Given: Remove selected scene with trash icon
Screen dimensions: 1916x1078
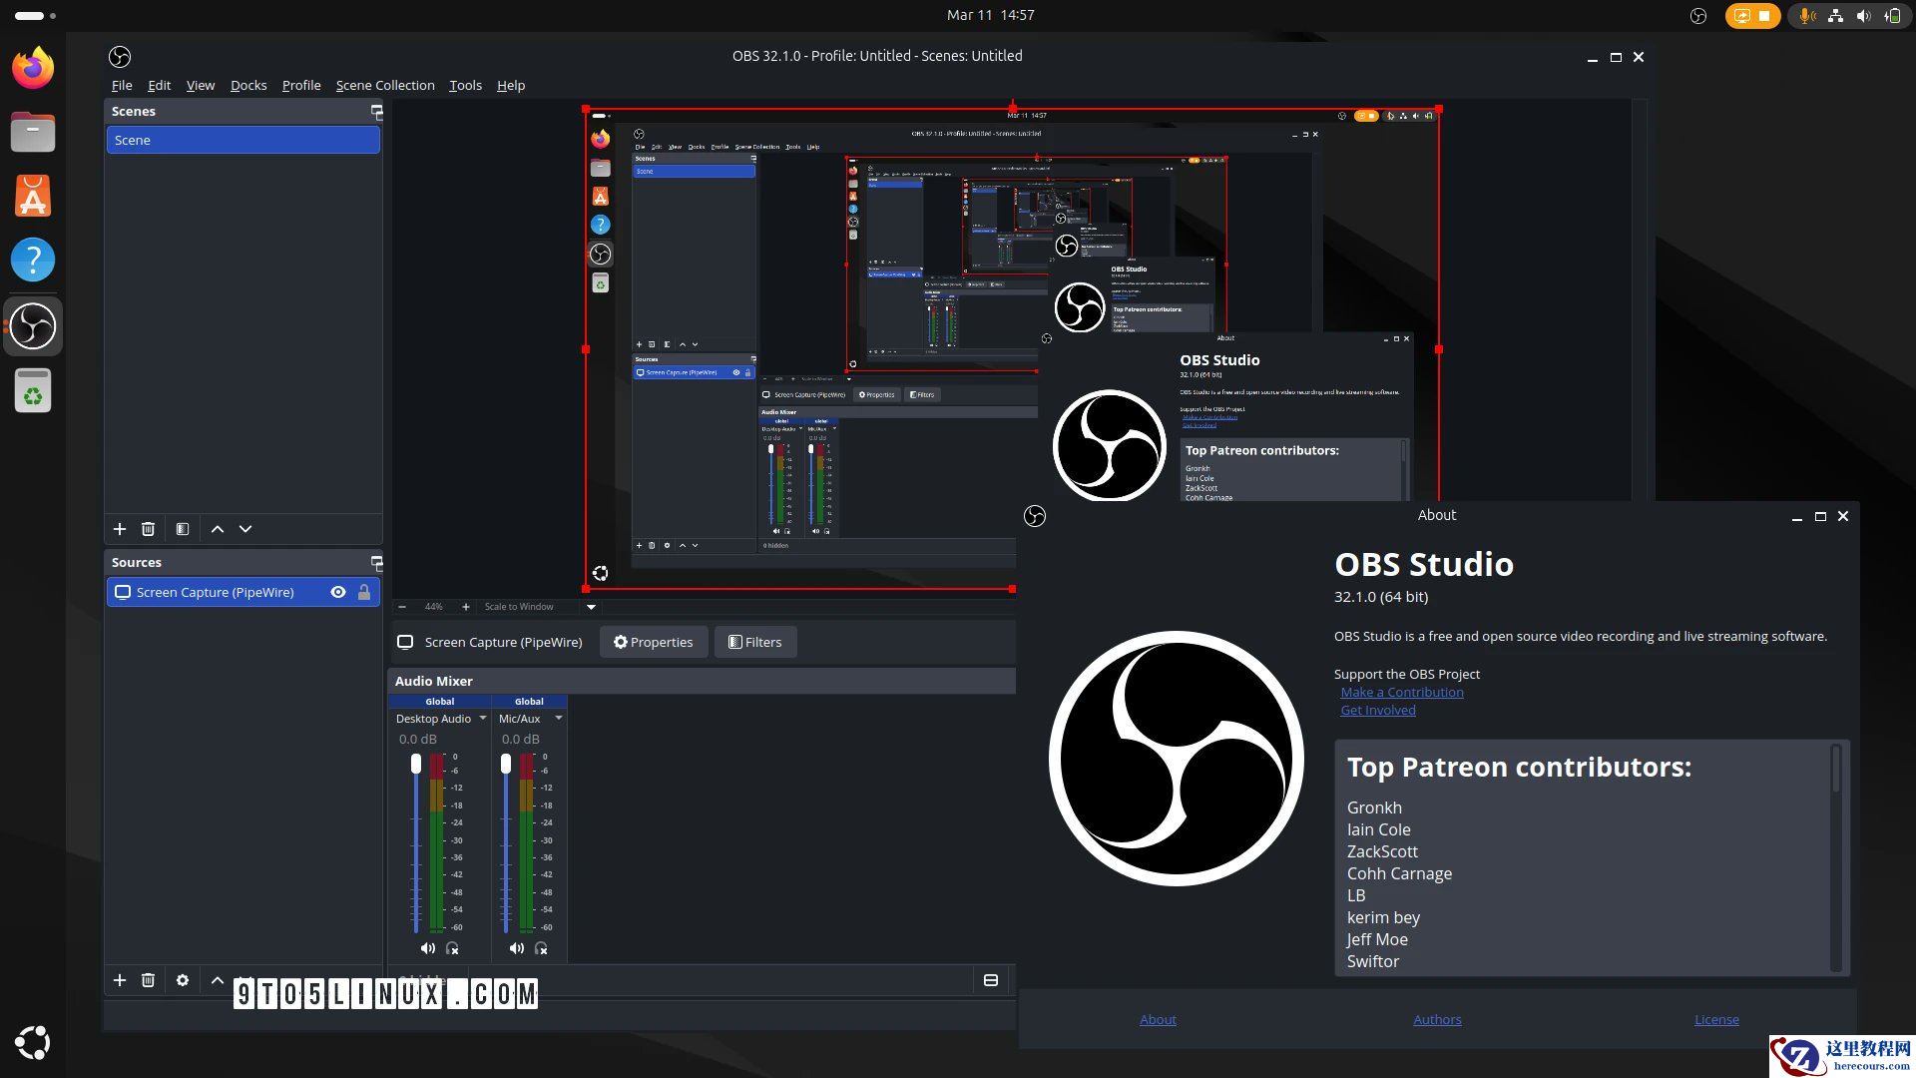Looking at the screenshot, I should click(148, 529).
